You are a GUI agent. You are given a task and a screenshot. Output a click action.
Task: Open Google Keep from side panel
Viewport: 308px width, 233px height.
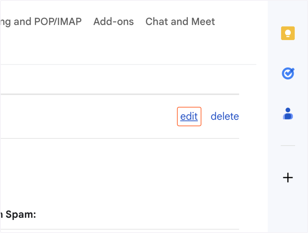[x=288, y=33]
